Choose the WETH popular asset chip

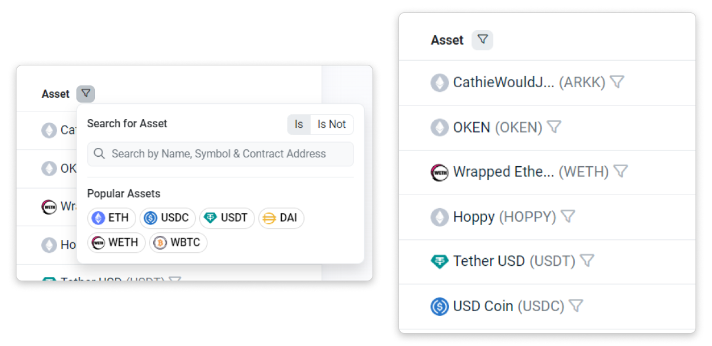click(116, 243)
